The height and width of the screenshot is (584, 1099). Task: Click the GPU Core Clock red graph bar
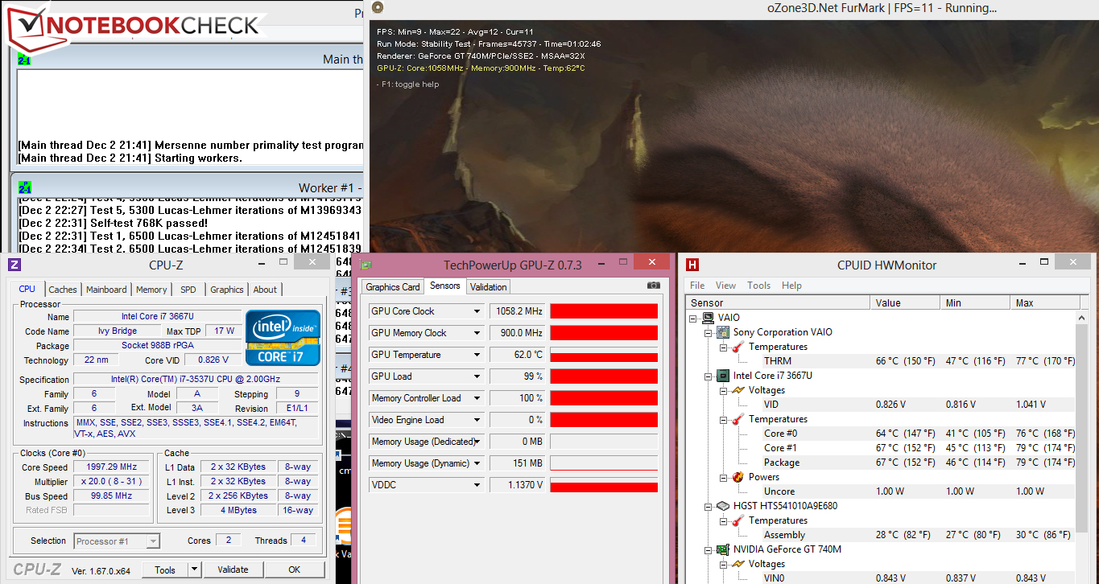tap(604, 311)
